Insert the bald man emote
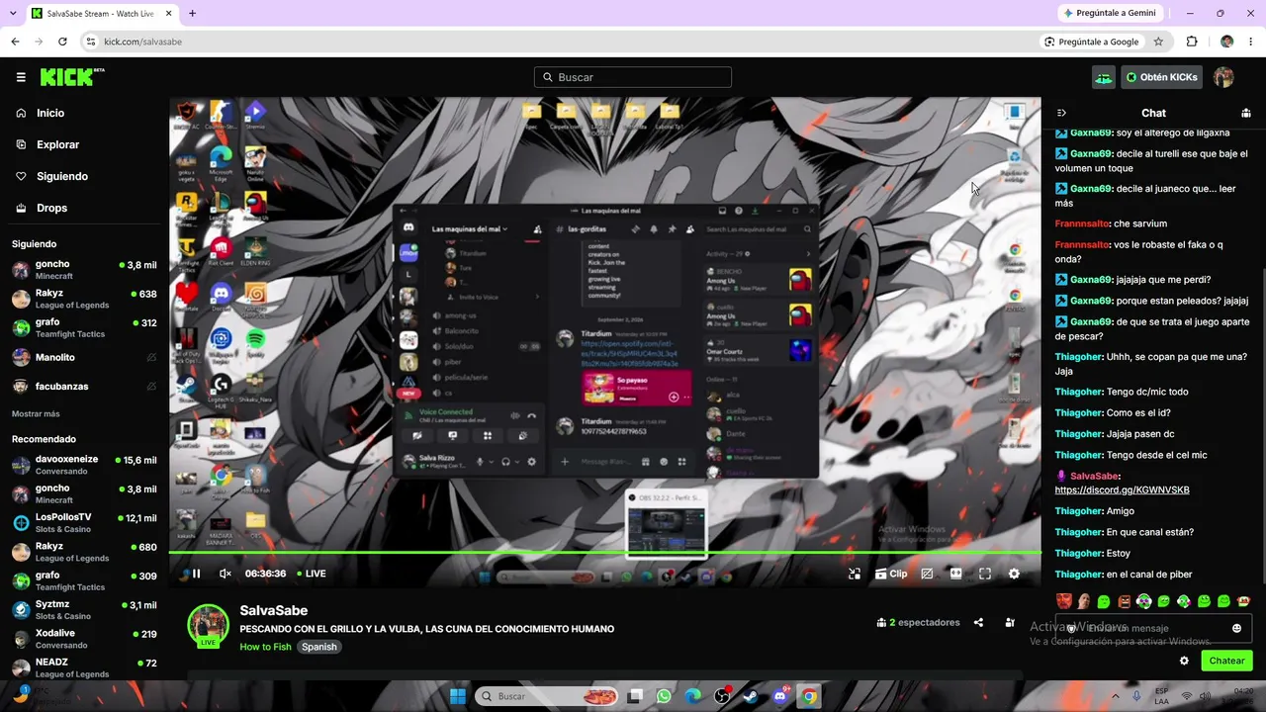The height and width of the screenshot is (712, 1266). 1084,601
